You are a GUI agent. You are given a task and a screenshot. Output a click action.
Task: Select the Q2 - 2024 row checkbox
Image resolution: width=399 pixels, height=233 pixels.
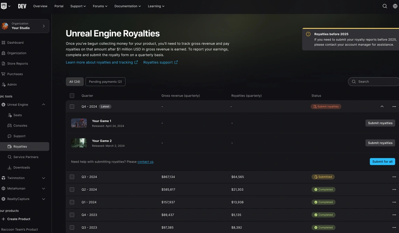pyautogui.click(x=72, y=189)
